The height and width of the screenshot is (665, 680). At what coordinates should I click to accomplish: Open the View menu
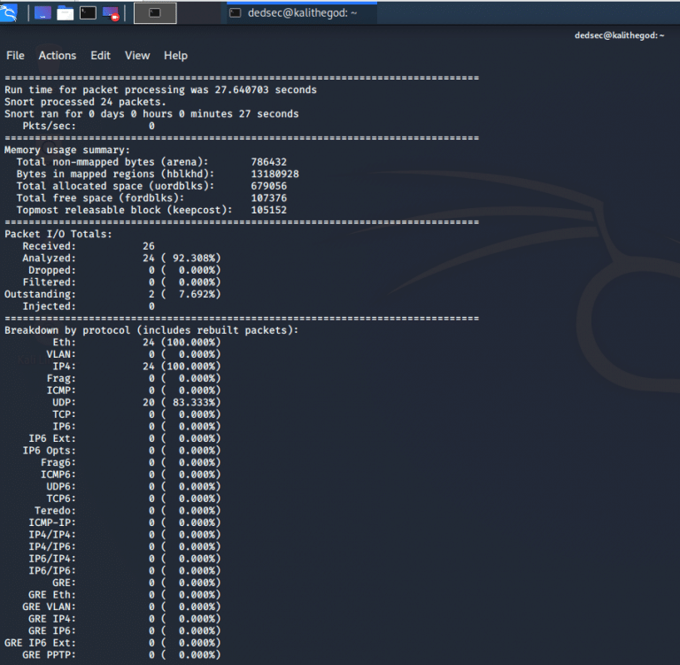(137, 56)
